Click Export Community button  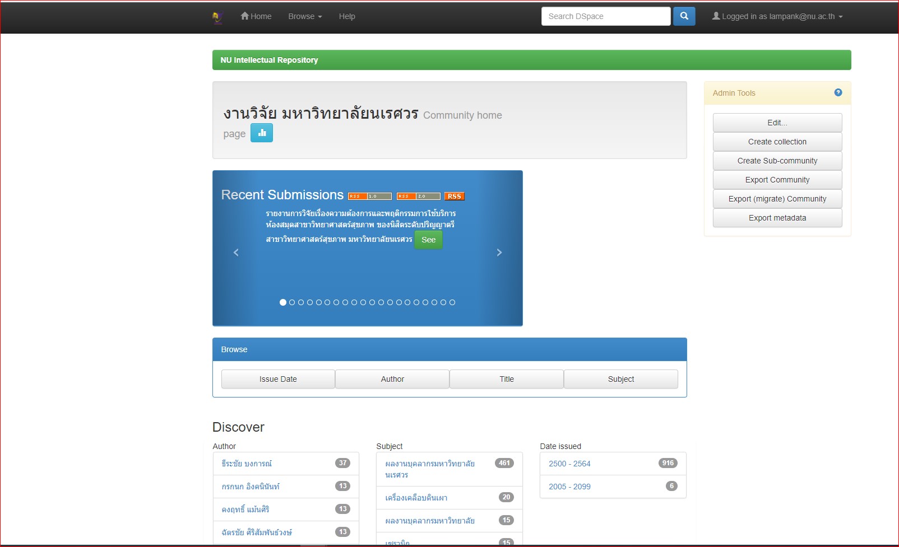(777, 180)
